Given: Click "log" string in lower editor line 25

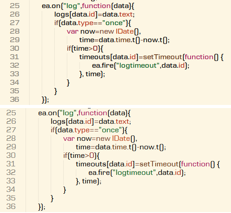Looking at the screenshot, I should pos(68,113).
